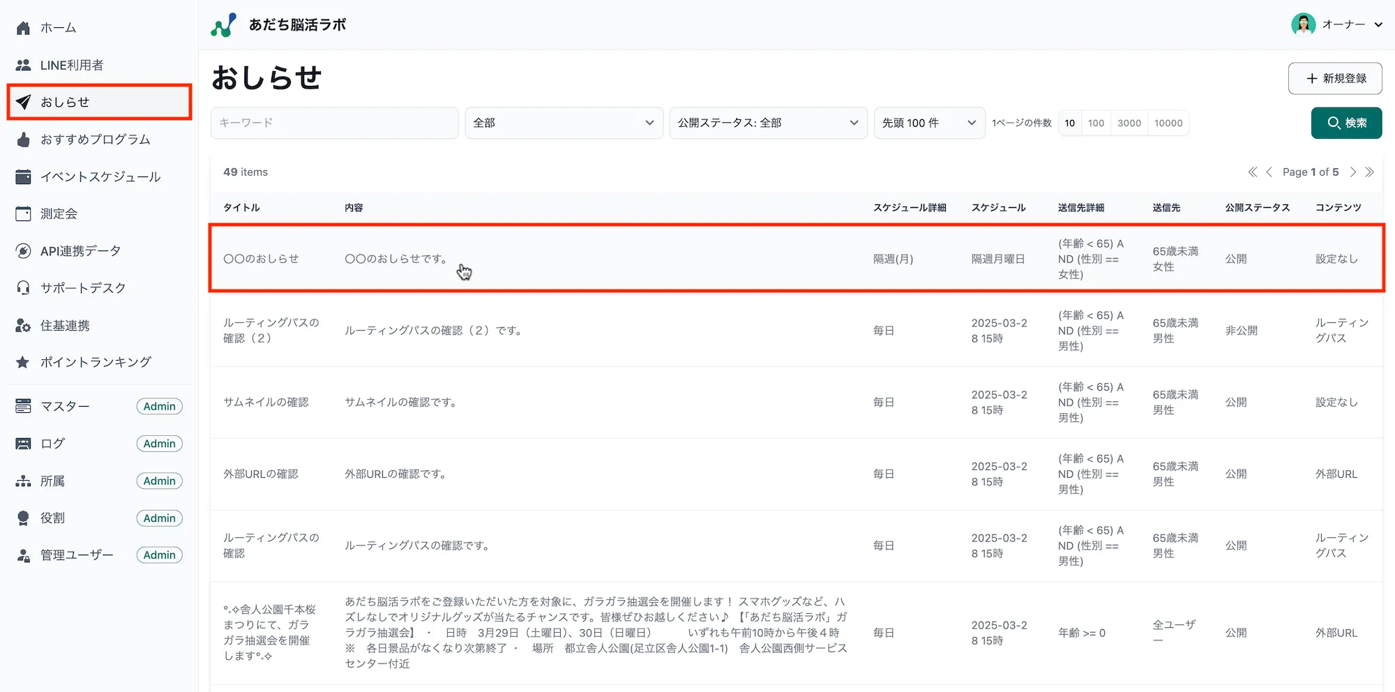Viewport: 1395px width, 692px height.
Task: Click the おすすめプログラム thumbs-up icon
Action: [23, 139]
